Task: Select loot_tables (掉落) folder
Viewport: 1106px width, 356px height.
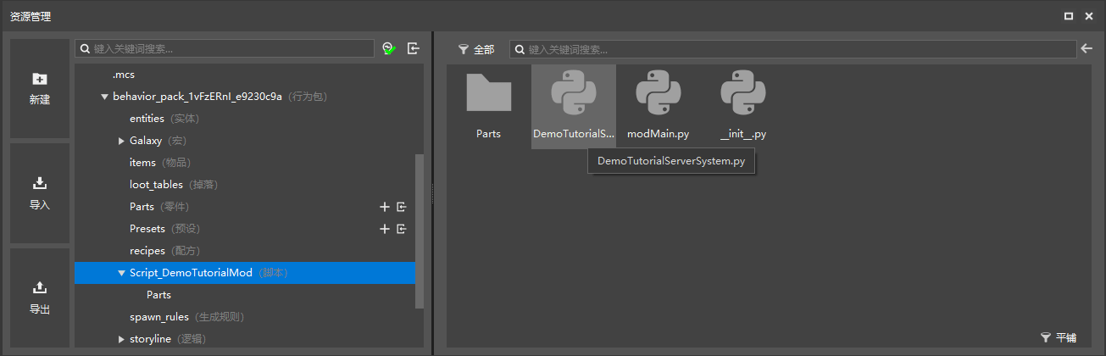Action: (173, 185)
